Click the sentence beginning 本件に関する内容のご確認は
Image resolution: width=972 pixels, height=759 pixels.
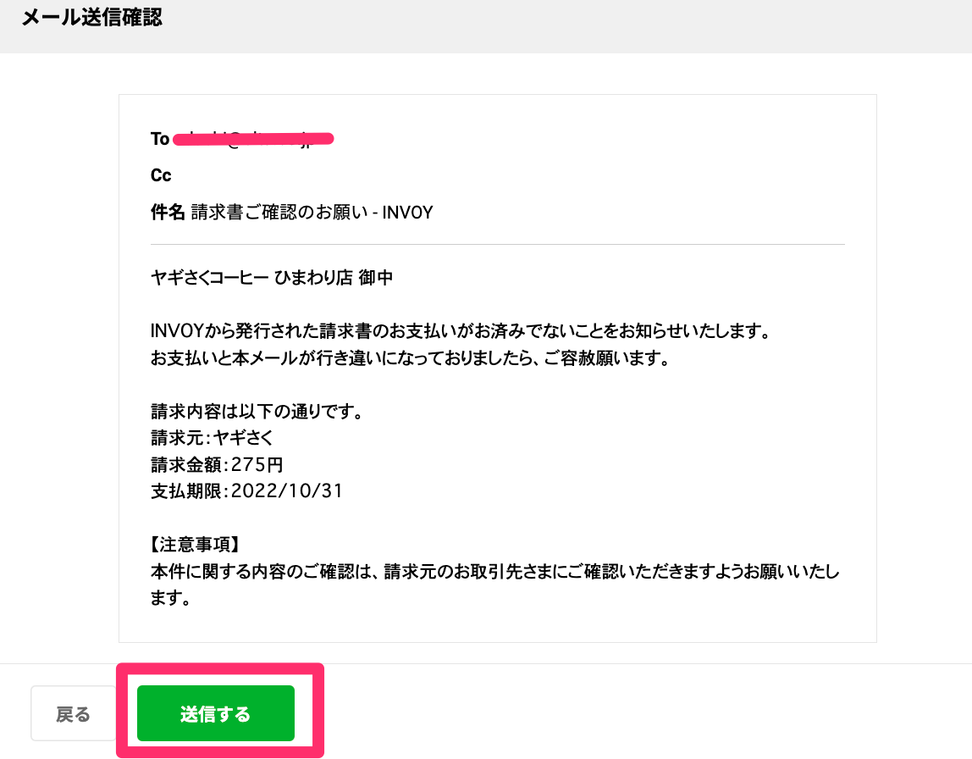pos(495,571)
